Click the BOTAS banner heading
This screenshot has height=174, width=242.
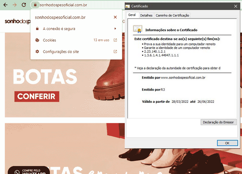coord(45,77)
